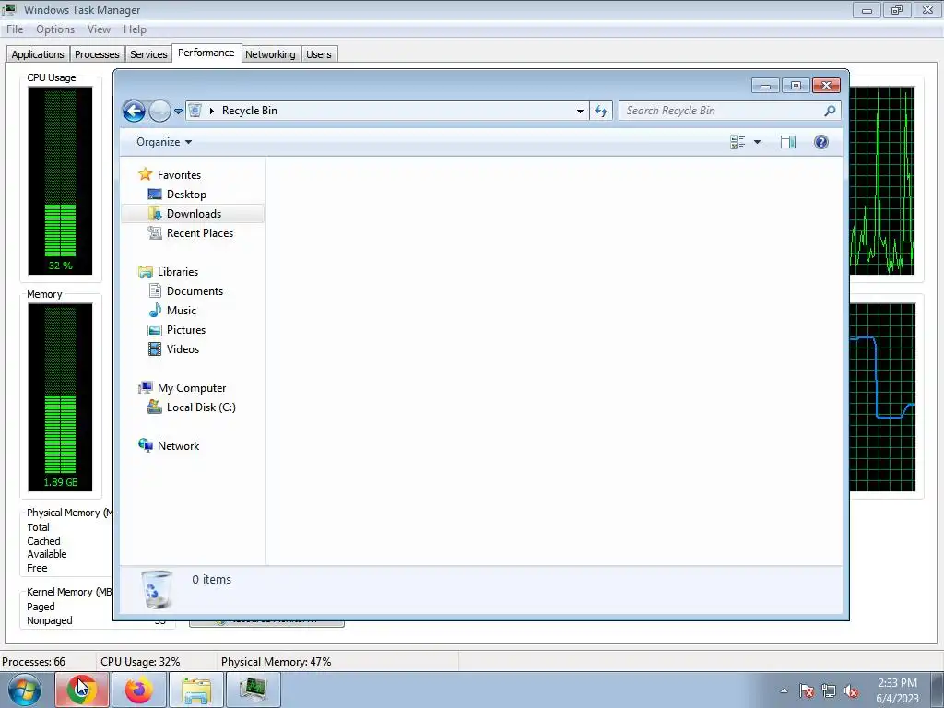Open Chrome from the taskbar
This screenshot has height=708, width=944.
(82, 690)
